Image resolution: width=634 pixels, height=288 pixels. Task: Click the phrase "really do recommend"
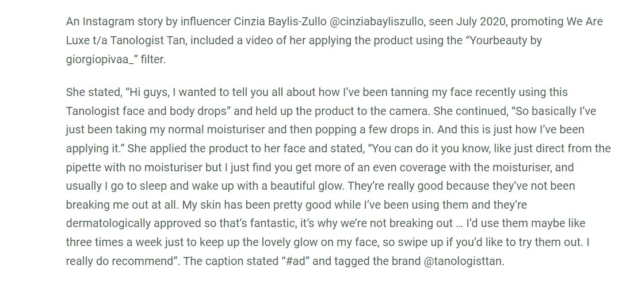coord(120,261)
